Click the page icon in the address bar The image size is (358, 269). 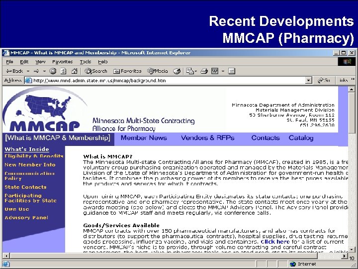pyautogui.click(x=28, y=81)
